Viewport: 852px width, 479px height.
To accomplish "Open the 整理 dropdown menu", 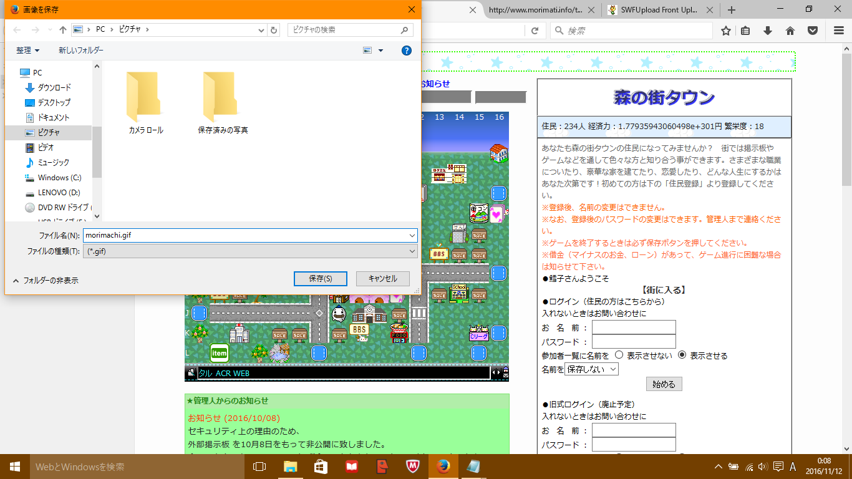I will pyautogui.click(x=28, y=51).
